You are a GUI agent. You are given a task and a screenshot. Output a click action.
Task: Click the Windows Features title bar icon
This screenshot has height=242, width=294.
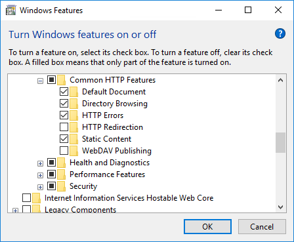10,10
